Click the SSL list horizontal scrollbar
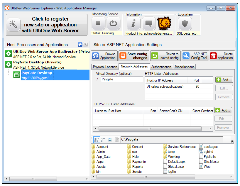This screenshot has width=240, height=186. (150, 128)
